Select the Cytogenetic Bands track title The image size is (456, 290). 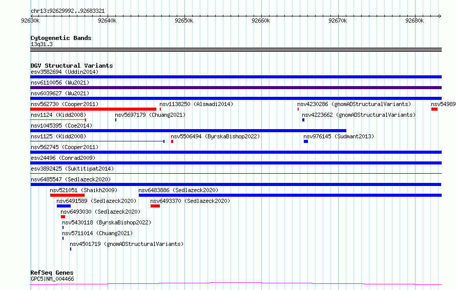(61, 38)
